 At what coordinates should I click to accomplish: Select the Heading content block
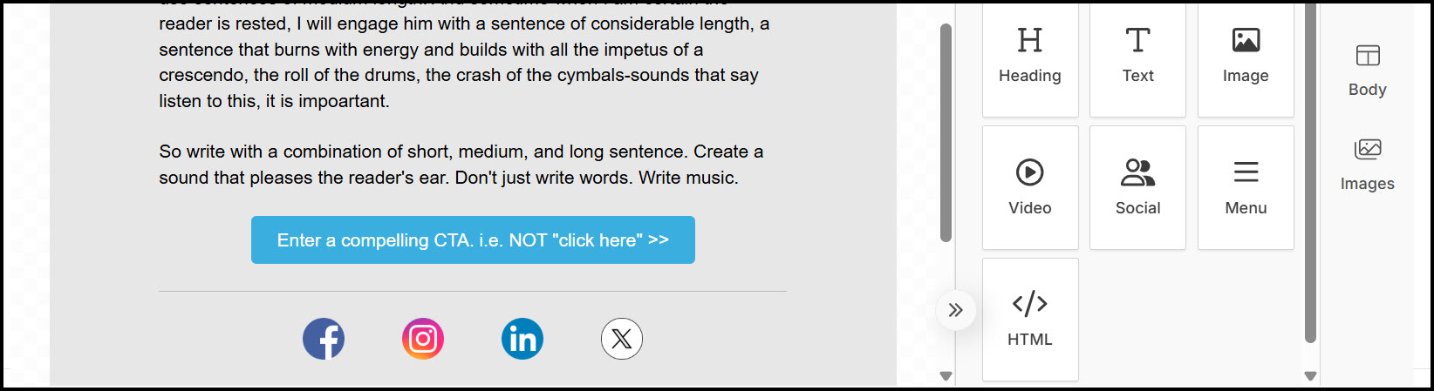pyautogui.click(x=1030, y=59)
